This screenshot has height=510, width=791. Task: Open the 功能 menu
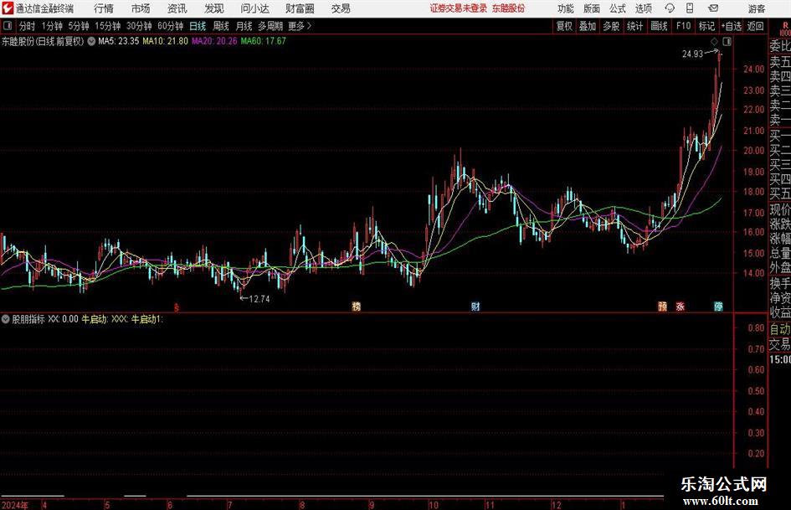tap(566, 8)
